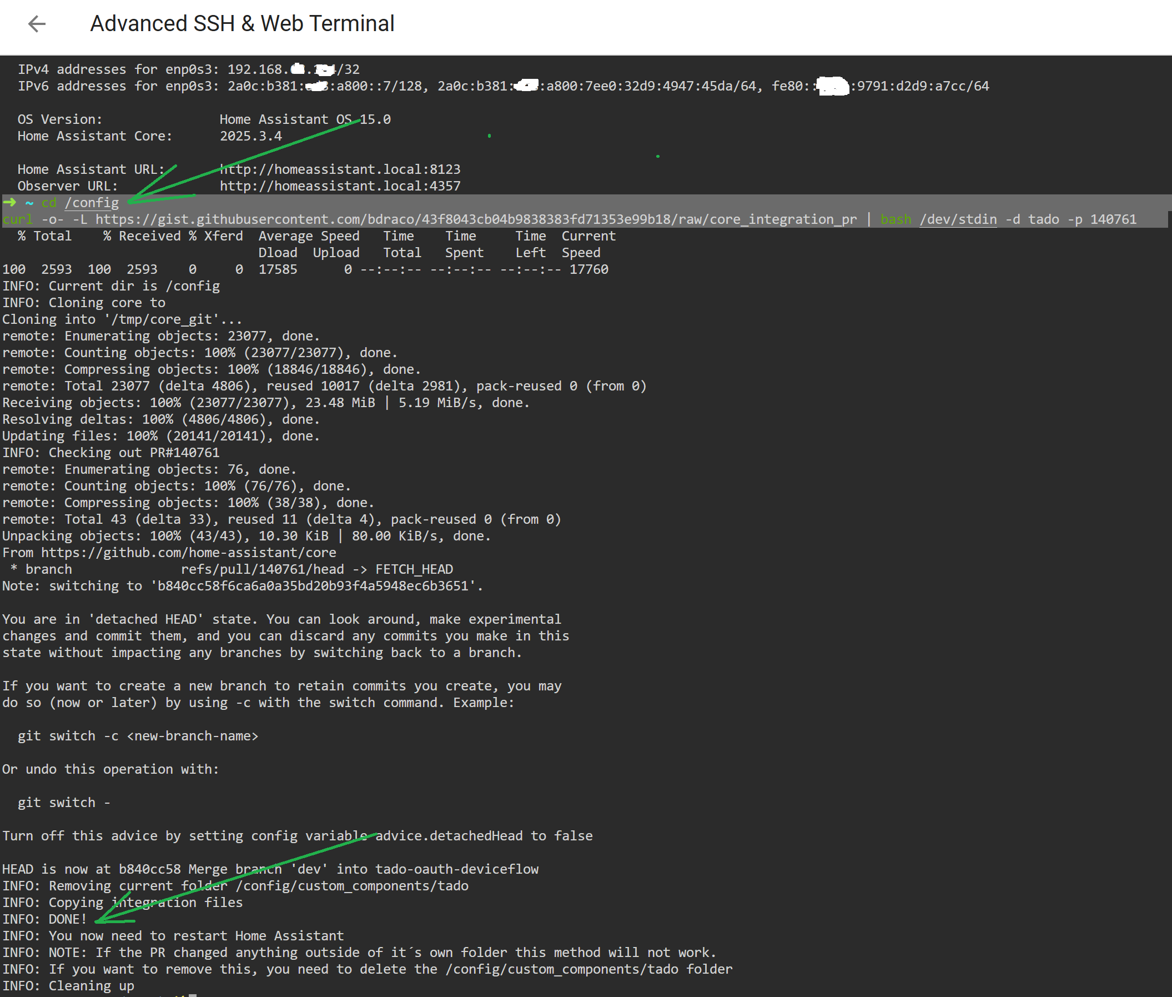This screenshot has height=997, width=1172.
Task: Open the homeassistant.local:8123 URL
Action: (x=339, y=169)
